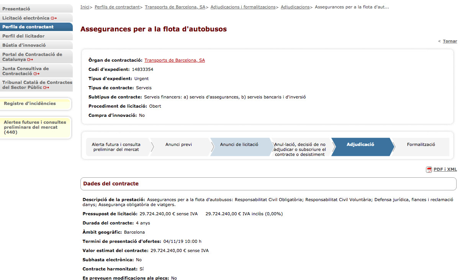
Task: Go to Registre d'incidències
Action: (x=30, y=103)
